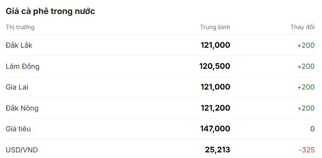The image size is (322, 158).
Task: Click the "Giá tiêu" row label
Action: point(18,129)
